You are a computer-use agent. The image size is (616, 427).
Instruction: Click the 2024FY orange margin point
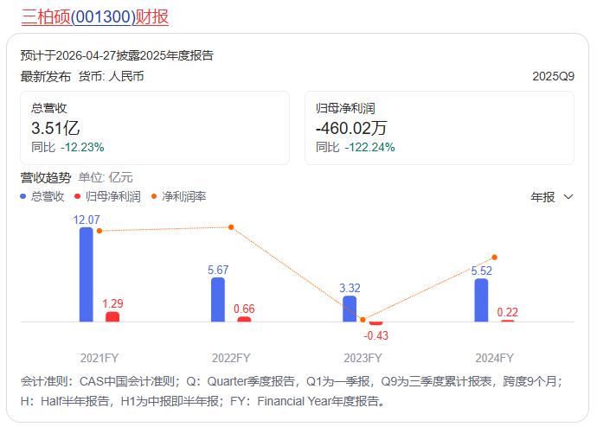click(495, 258)
